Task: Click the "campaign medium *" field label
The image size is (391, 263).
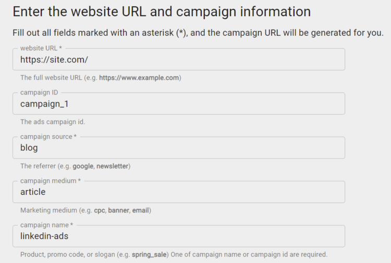Action: (x=50, y=181)
